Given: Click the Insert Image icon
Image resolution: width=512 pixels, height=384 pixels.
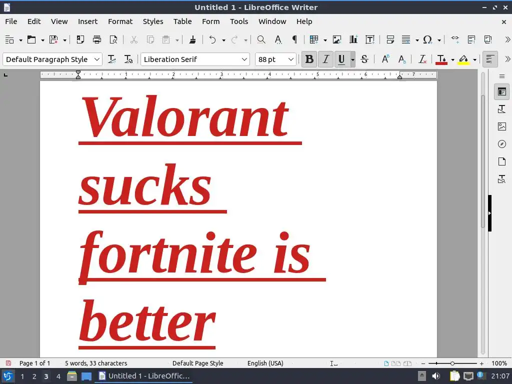Looking at the screenshot, I should coord(336,40).
